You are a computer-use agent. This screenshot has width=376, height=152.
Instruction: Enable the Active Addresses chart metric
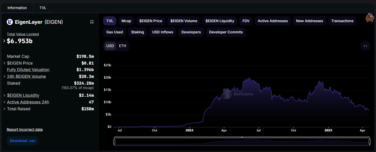coord(273,21)
